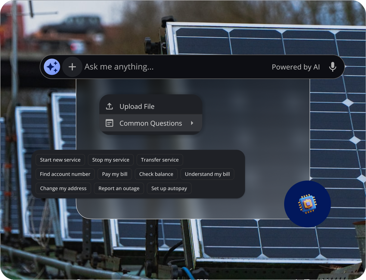Click the Check balance chip
Screen dimensions: 366x280
pos(156,174)
